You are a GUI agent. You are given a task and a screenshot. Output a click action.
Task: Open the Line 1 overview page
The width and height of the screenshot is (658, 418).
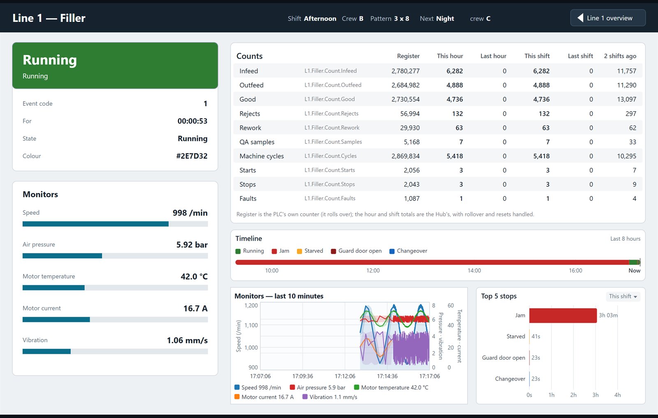point(608,18)
